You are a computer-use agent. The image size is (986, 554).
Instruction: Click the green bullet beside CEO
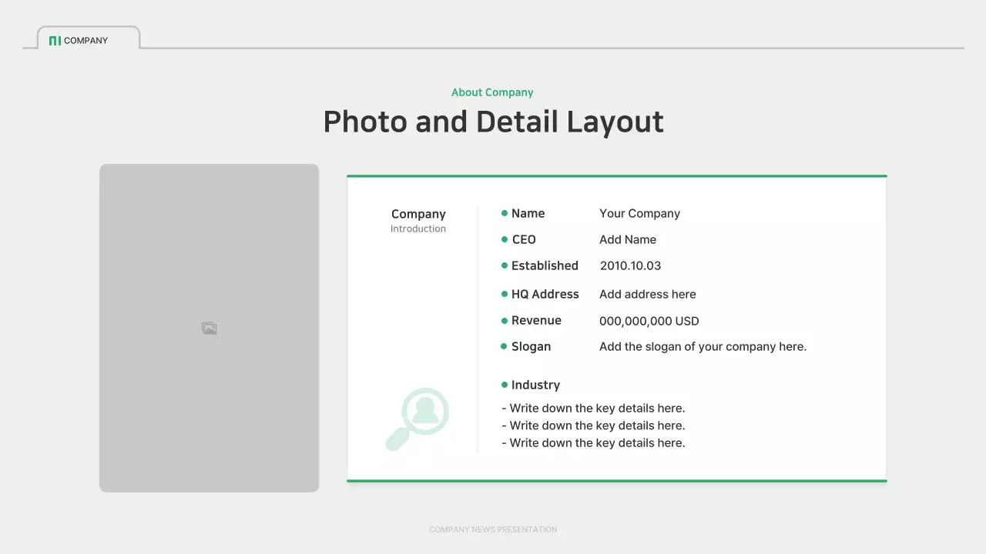(x=503, y=239)
